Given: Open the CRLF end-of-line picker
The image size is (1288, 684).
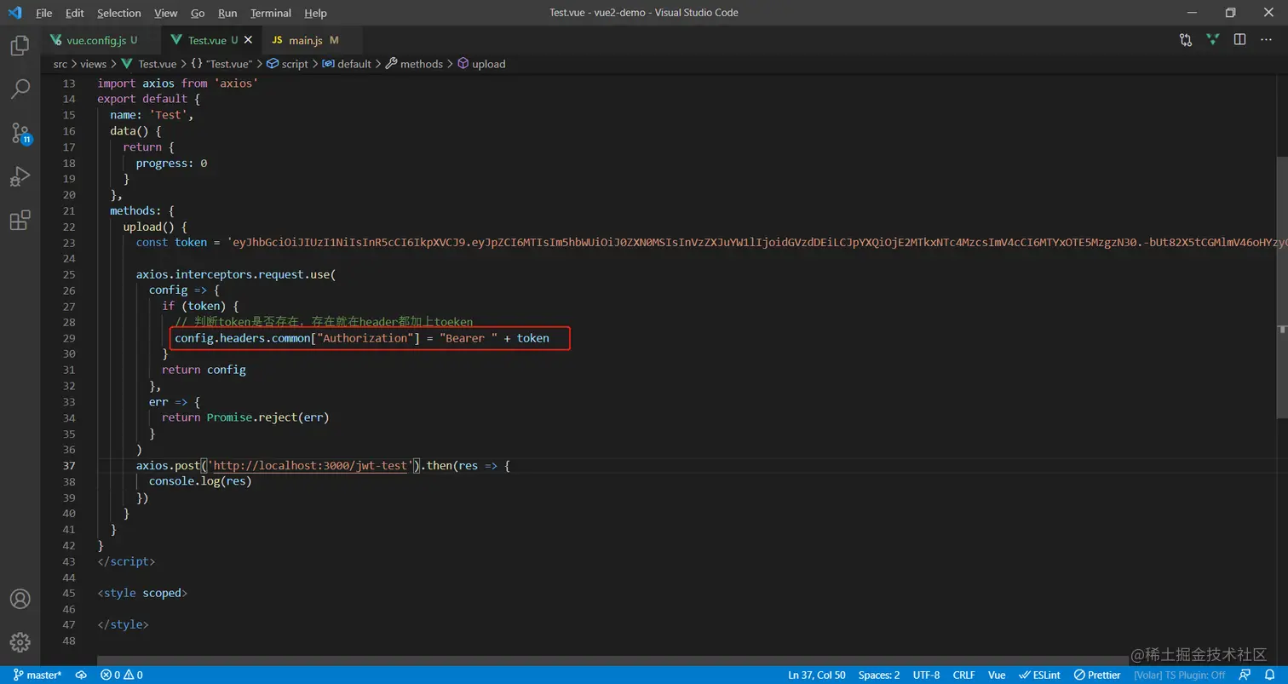Looking at the screenshot, I should tap(963, 675).
